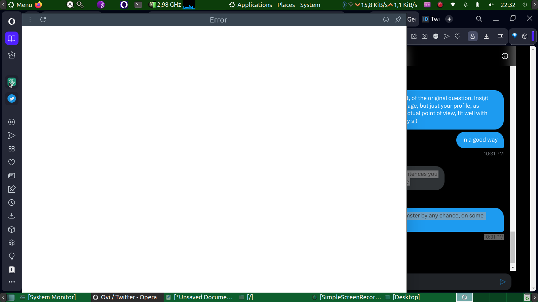Viewport: 538px width, 302px height.
Task: Click the search tabs magnifier icon
Action: (x=479, y=19)
